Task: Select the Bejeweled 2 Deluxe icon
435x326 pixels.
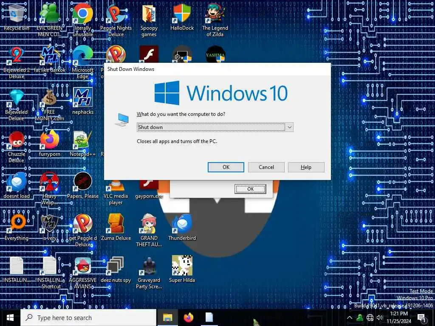Action: tap(17, 62)
